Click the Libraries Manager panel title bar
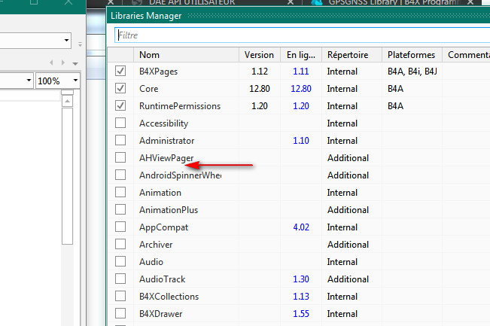This screenshot has height=326, width=490. (x=298, y=16)
